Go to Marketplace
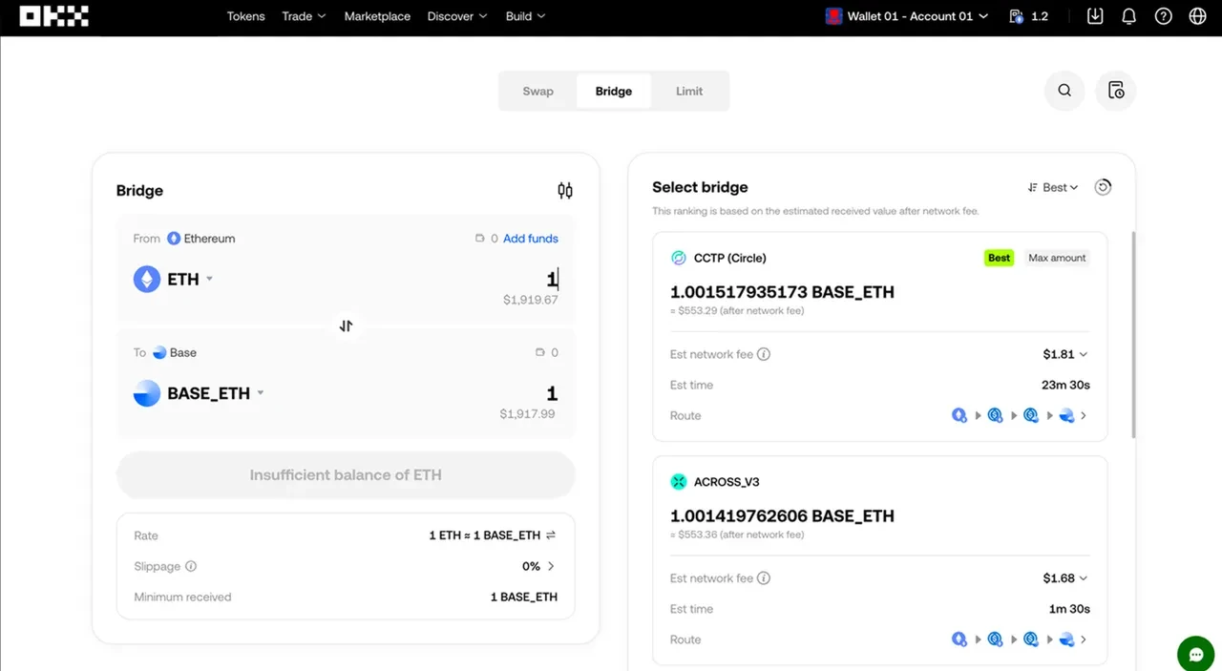Image resolution: width=1222 pixels, height=671 pixels. pyautogui.click(x=377, y=16)
